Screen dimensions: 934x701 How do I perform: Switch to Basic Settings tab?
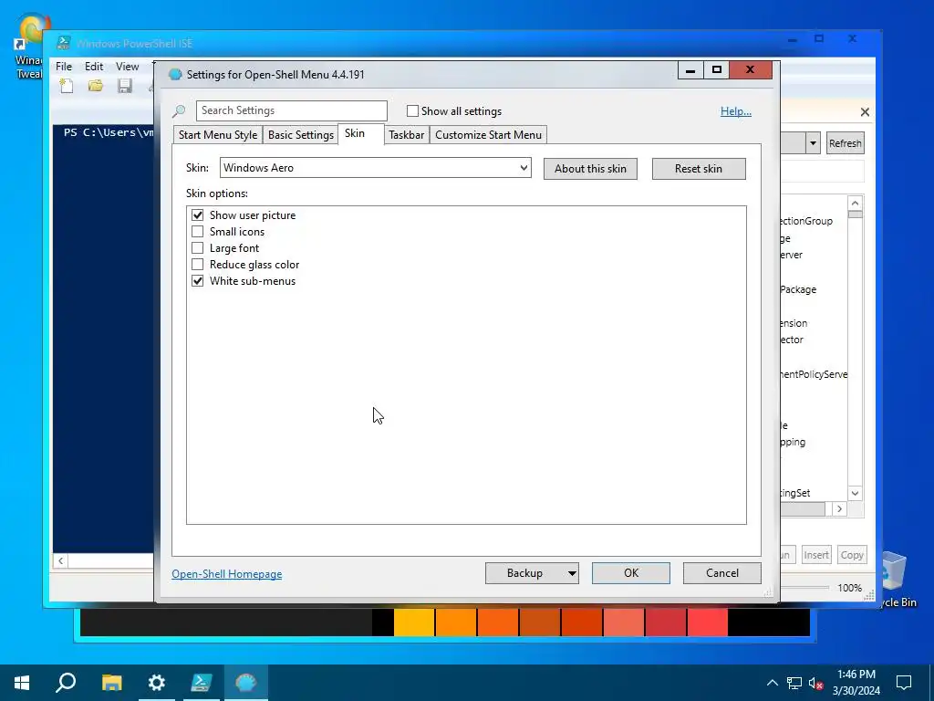[301, 135]
